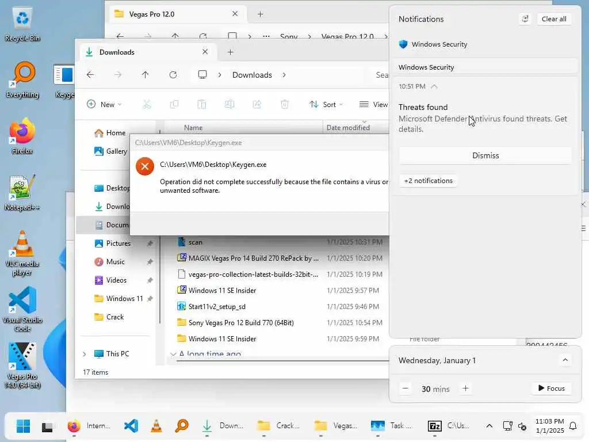
Task: Open the Recycle Bin desktop icon
Action: pyautogui.click(x=22, y=24)
